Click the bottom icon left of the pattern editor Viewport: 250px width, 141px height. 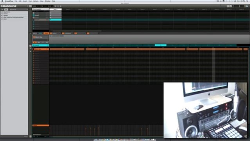click(x=31, y=51)
